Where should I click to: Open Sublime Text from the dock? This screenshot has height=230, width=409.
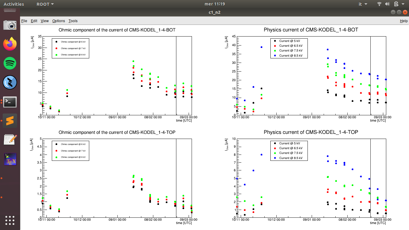[x=10, y=121]
